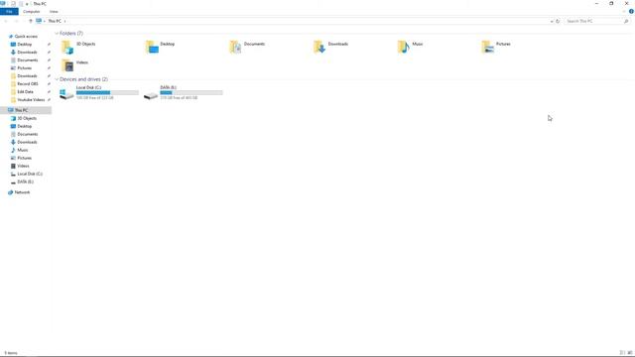Collapse the Folders (7) group
The image size is (635, 357).
tap(57, 33)
